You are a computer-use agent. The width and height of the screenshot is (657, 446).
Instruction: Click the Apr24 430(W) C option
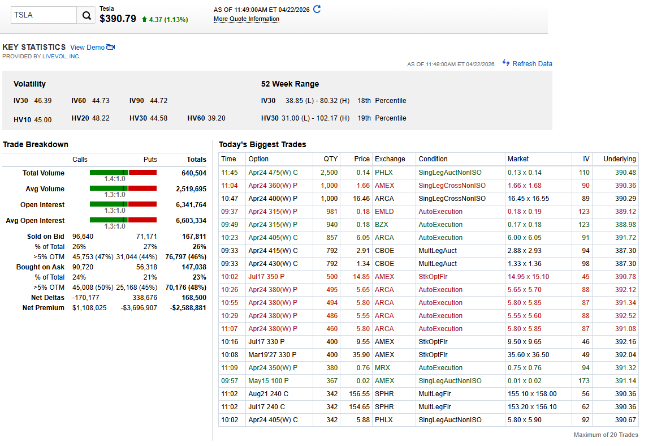click(x=273, y=264)
